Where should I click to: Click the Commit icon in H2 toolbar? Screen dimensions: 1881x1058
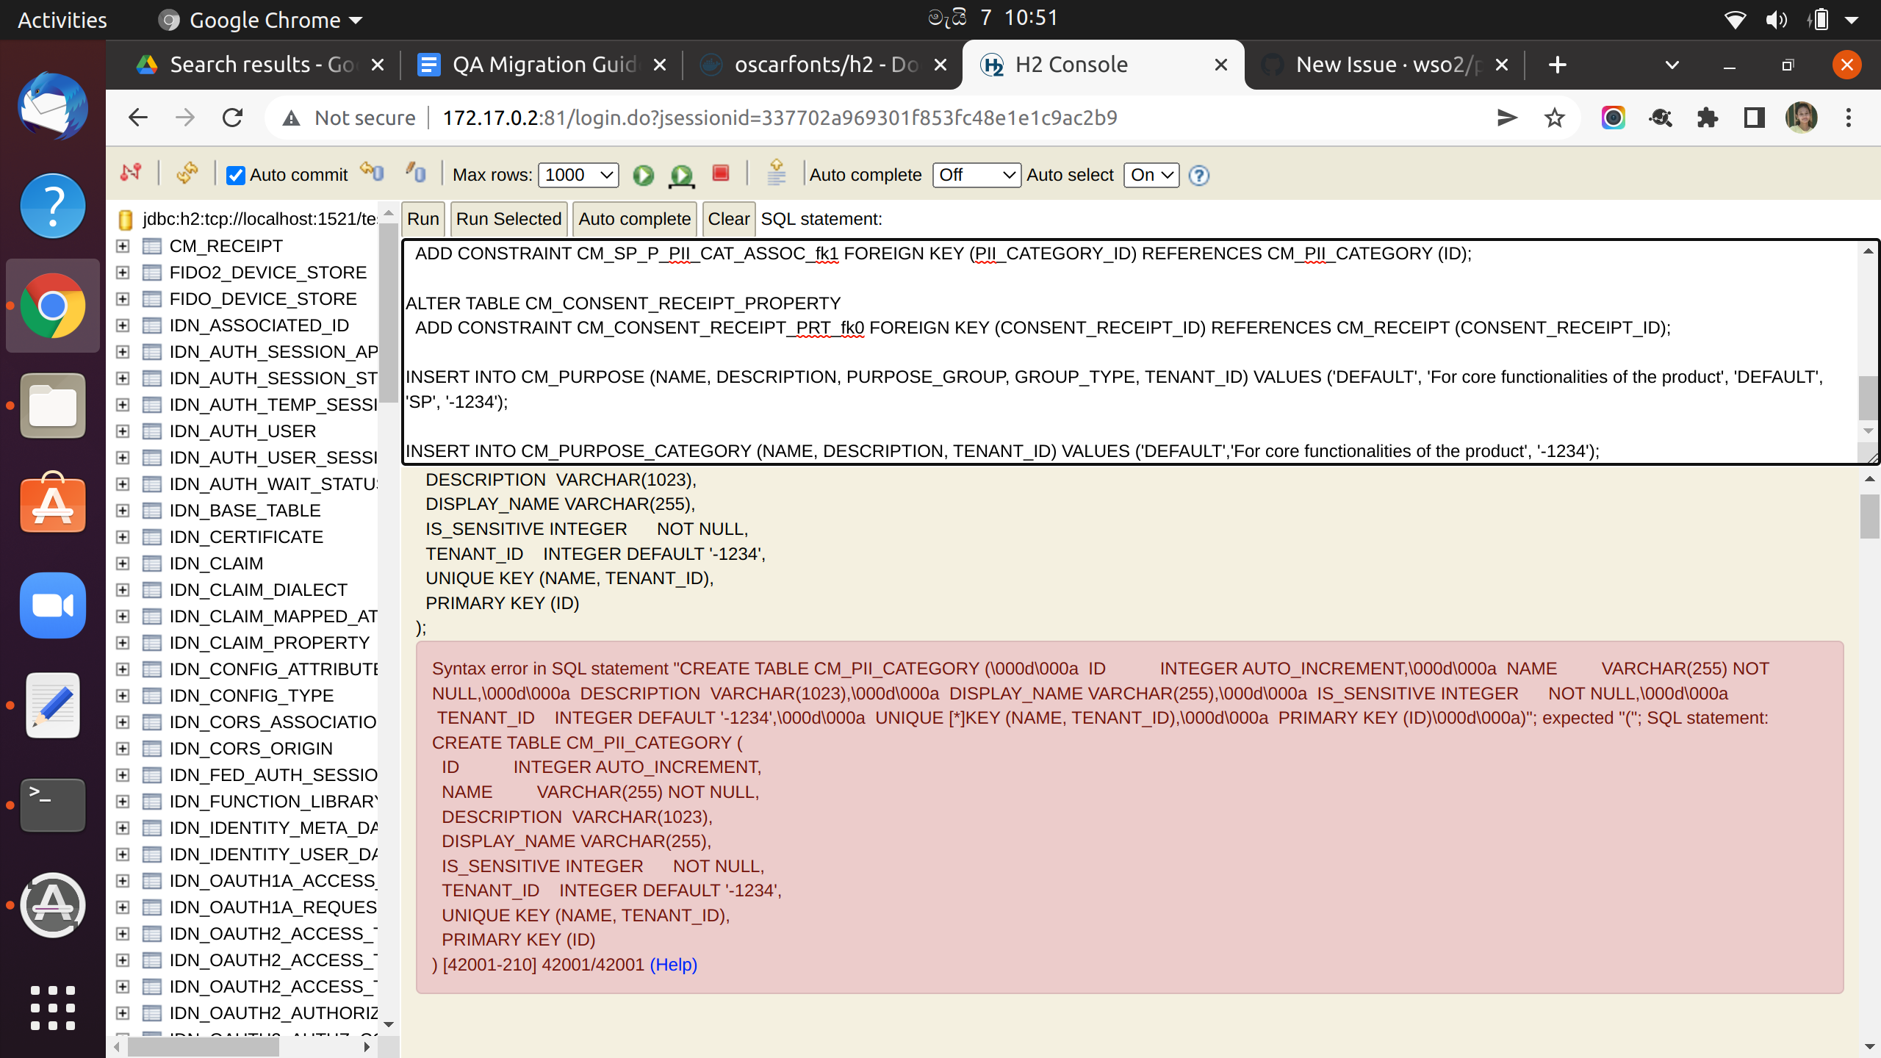point(416,173)
